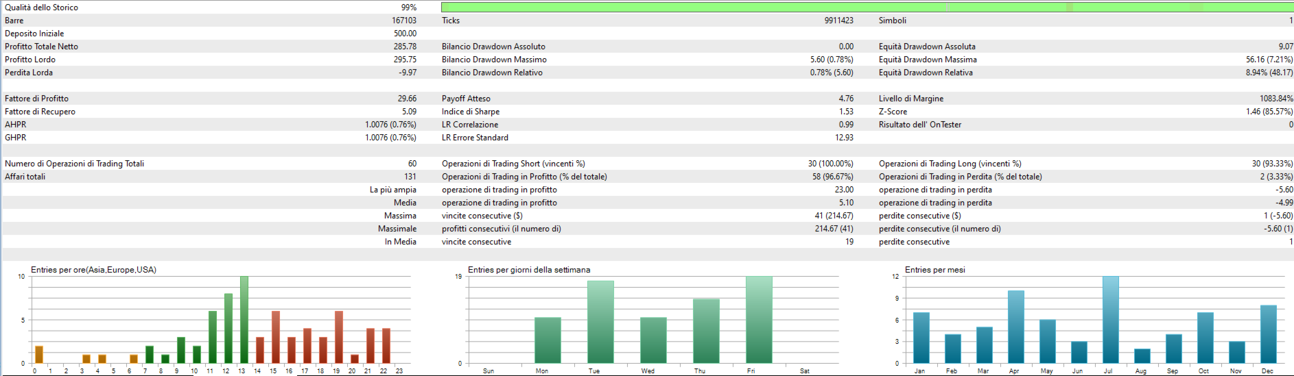Screen dimensions: 1294x376
Task: Click the Tuesday bar in weekday chart
Action: pos(600,322)
